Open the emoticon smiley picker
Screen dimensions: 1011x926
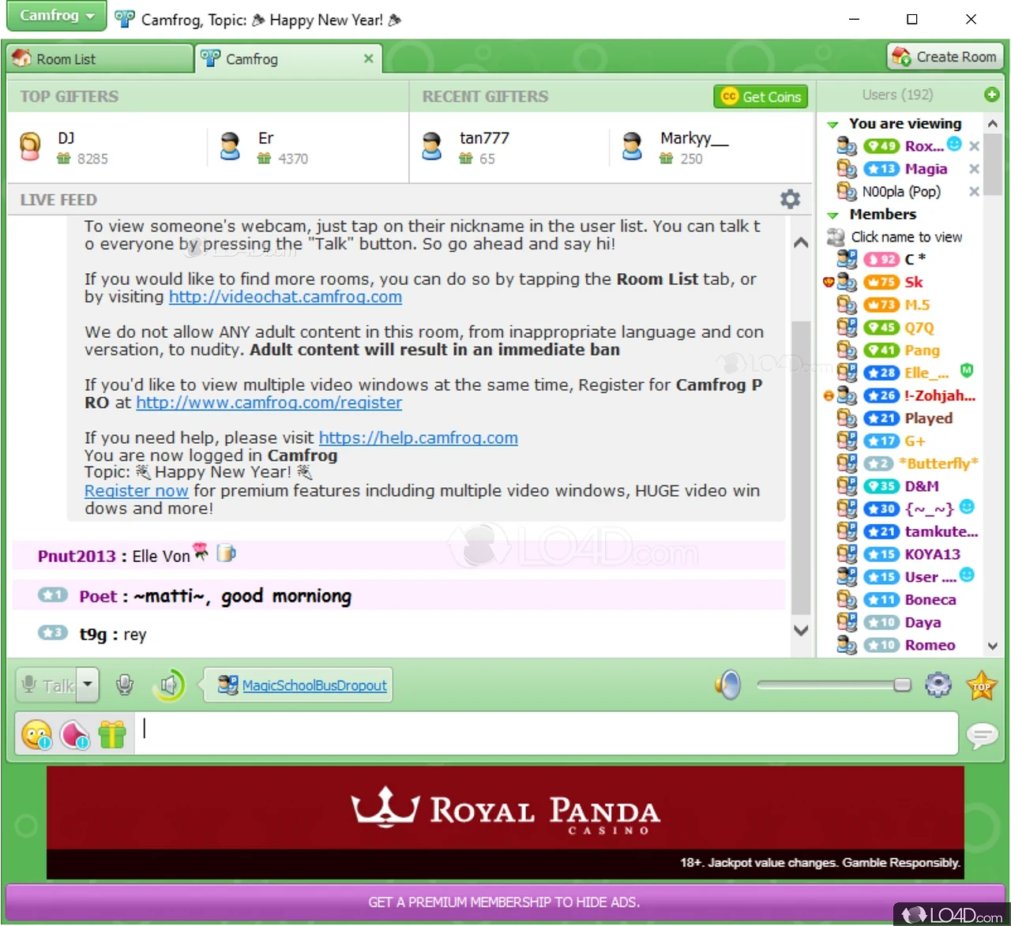[36, 734]
